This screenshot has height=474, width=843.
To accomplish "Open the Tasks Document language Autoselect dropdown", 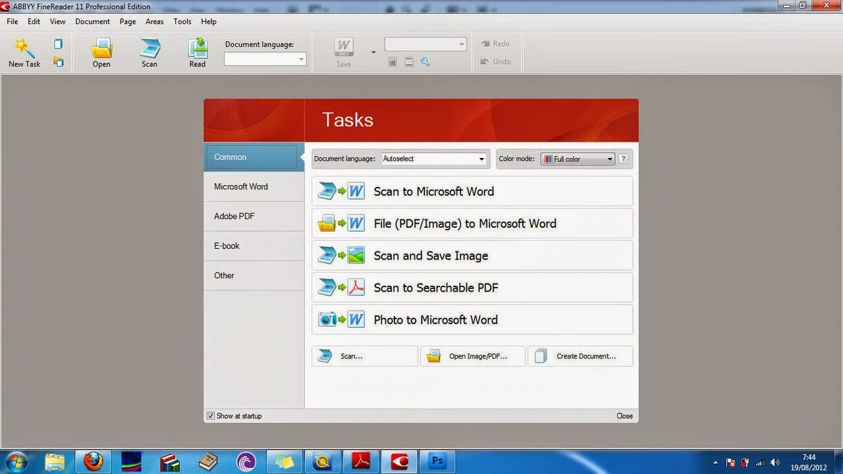I will pos(433,159).
